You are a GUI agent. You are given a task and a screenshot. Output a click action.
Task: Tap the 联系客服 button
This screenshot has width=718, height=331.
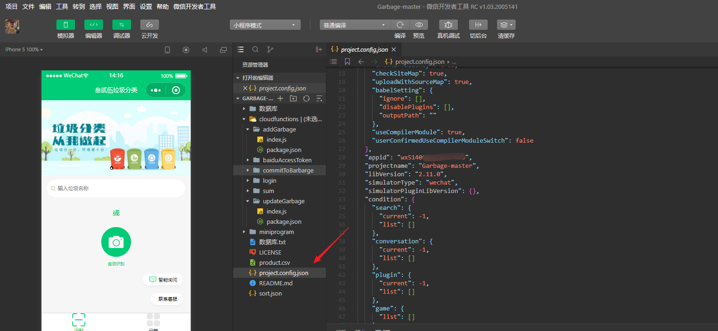click(166, 299)
